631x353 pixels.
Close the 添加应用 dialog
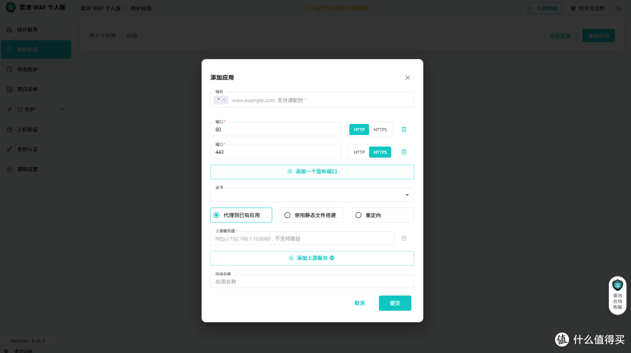(407, 78)
